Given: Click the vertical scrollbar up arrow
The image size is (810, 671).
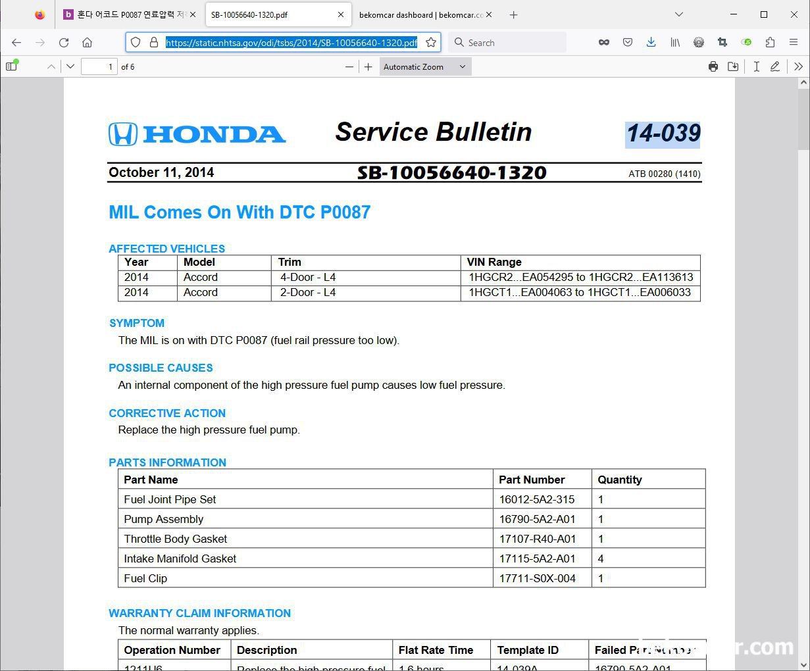Looking at the screenshot, I should [x=803, y=84].
